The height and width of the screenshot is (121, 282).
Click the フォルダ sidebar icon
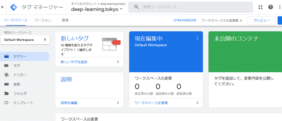[7, 93]
